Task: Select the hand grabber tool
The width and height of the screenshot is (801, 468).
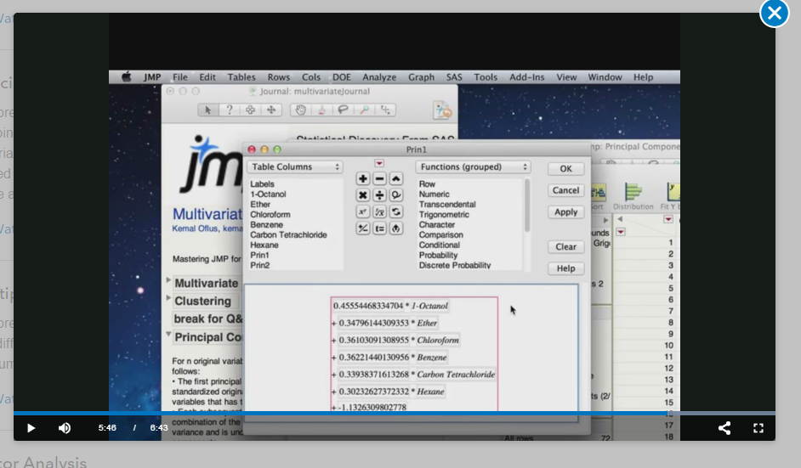Action: (300, 110)
